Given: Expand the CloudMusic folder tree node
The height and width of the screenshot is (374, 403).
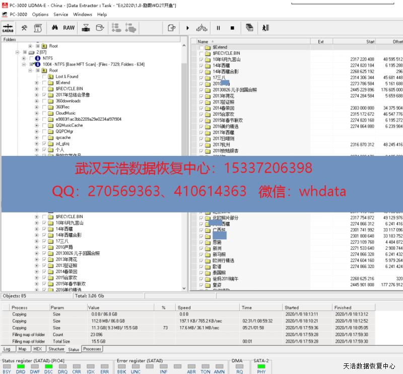Looking at the screenshot, I should [x=36, y=113].
